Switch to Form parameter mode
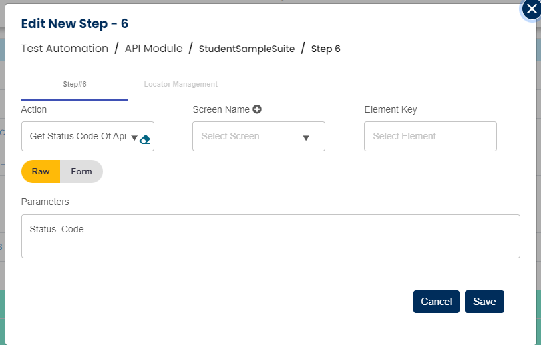Viewport: 541px width, 345px height. 81,171
